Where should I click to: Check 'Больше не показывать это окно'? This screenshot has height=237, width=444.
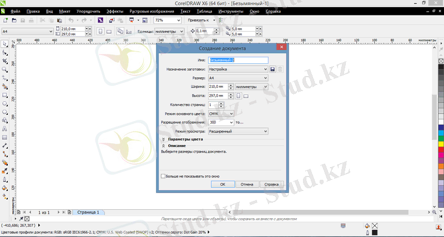click(x=163, y=176)
